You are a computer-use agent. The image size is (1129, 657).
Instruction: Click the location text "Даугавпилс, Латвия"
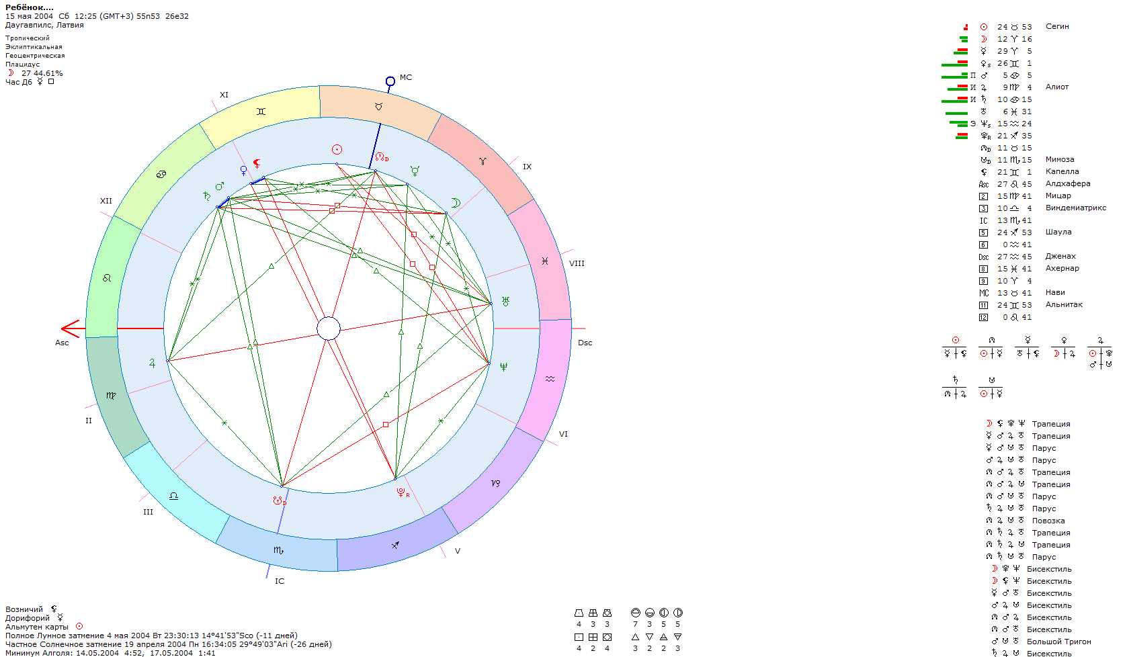click(x=44, y=25)
